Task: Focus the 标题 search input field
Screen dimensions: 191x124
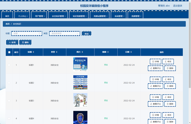Action: (x=27, y=33)
